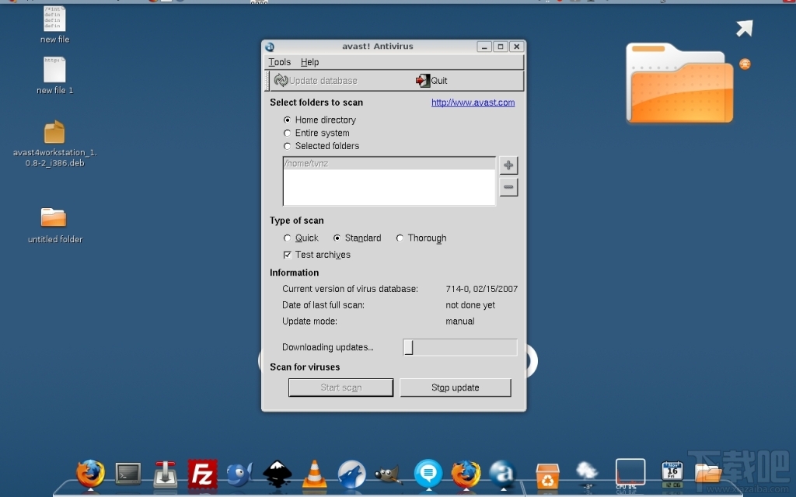Select the 'new file 1' desktop icon
The width and height of the screenshot is (796, 497).
tap(55, 75)
